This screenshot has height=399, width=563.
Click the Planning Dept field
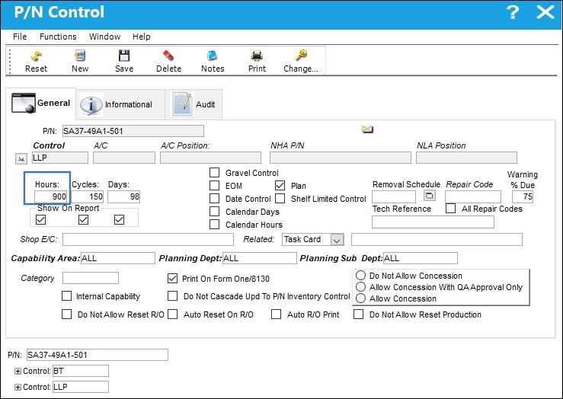[259, 258]
